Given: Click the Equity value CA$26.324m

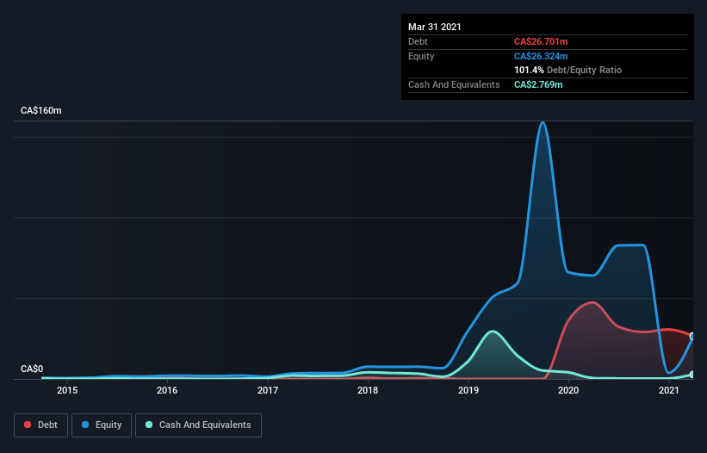Looking at the screenshot, I should [541, 56].
